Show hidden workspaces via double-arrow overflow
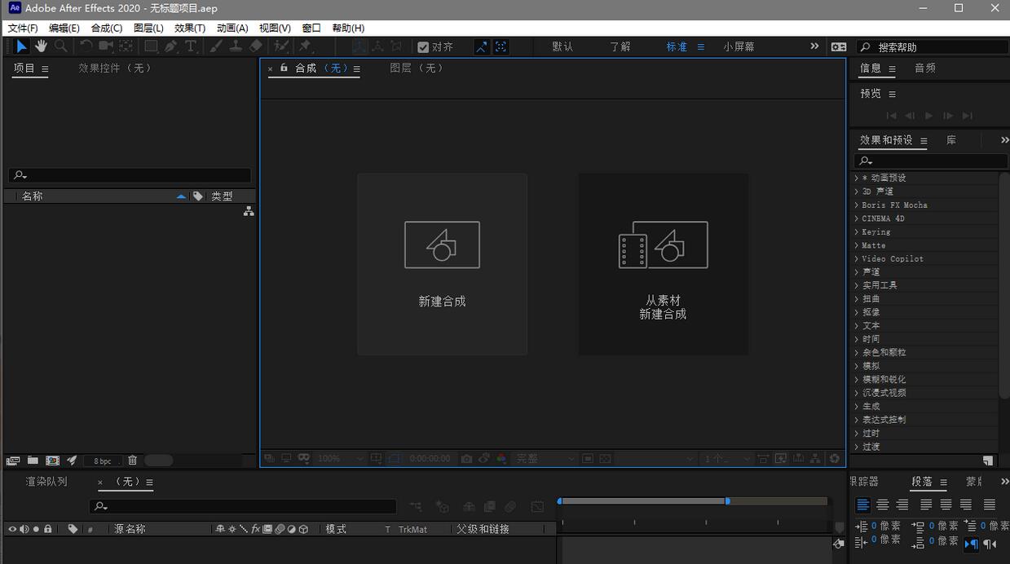The width and height of the screenshot is (1010, 564). click(814, 46)
